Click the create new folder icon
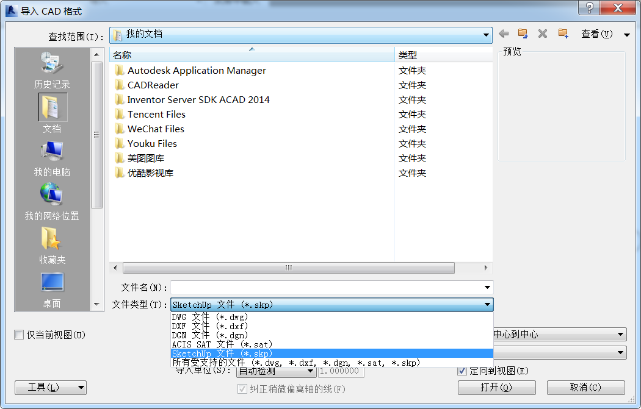This screenshot has height=409, width=641. 563,34
